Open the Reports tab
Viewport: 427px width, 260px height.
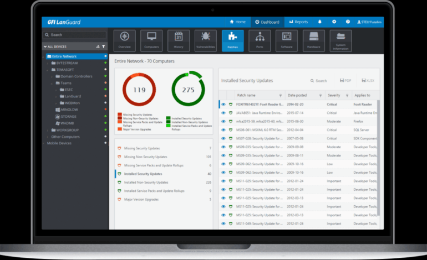[x=298, y=22]
